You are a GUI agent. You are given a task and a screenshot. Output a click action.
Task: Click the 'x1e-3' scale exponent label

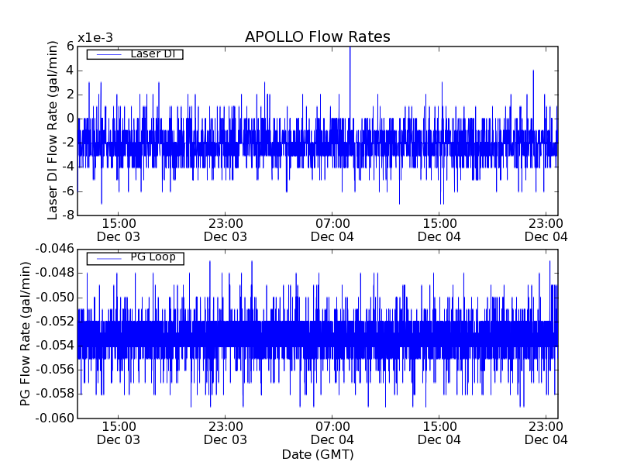coord(95,38)
